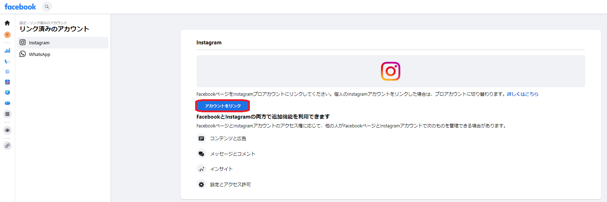
Task: Open the orange page profile avatar
Action: click(7, 35)
